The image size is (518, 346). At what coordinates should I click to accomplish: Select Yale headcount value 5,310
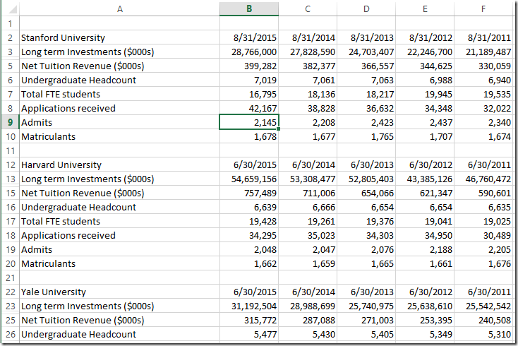coord(483,334)
